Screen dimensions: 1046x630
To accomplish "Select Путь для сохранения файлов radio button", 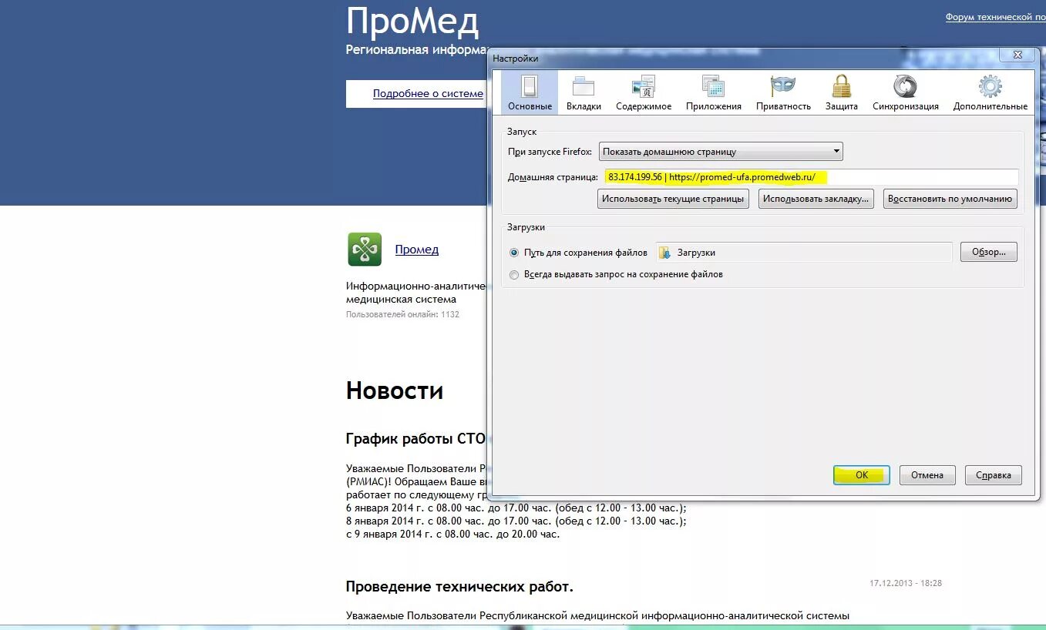I will click(514, 253).
